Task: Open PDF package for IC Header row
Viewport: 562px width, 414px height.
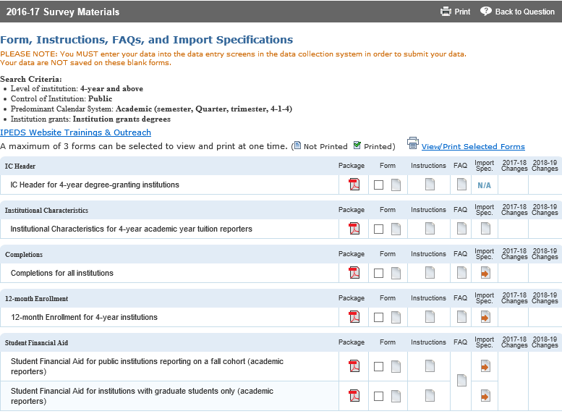Action: [x=354, y=185]
